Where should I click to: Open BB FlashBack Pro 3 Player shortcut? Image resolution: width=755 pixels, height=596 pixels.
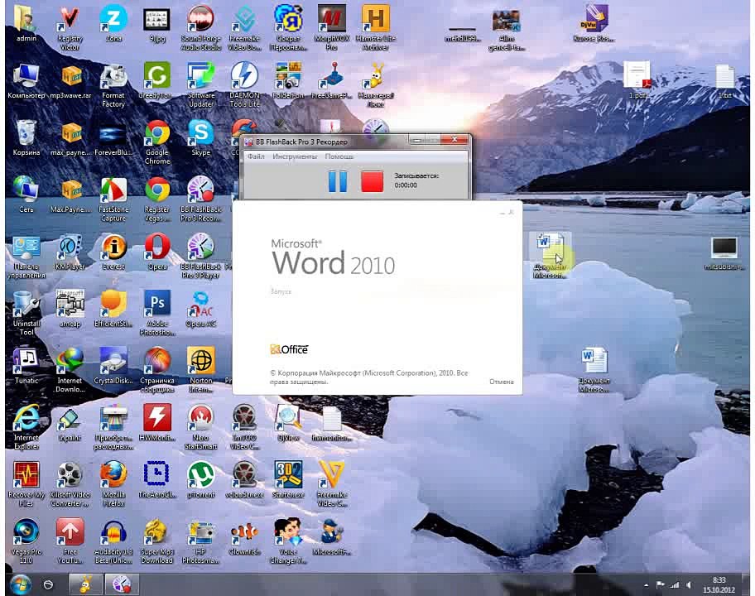pos(201,256)
